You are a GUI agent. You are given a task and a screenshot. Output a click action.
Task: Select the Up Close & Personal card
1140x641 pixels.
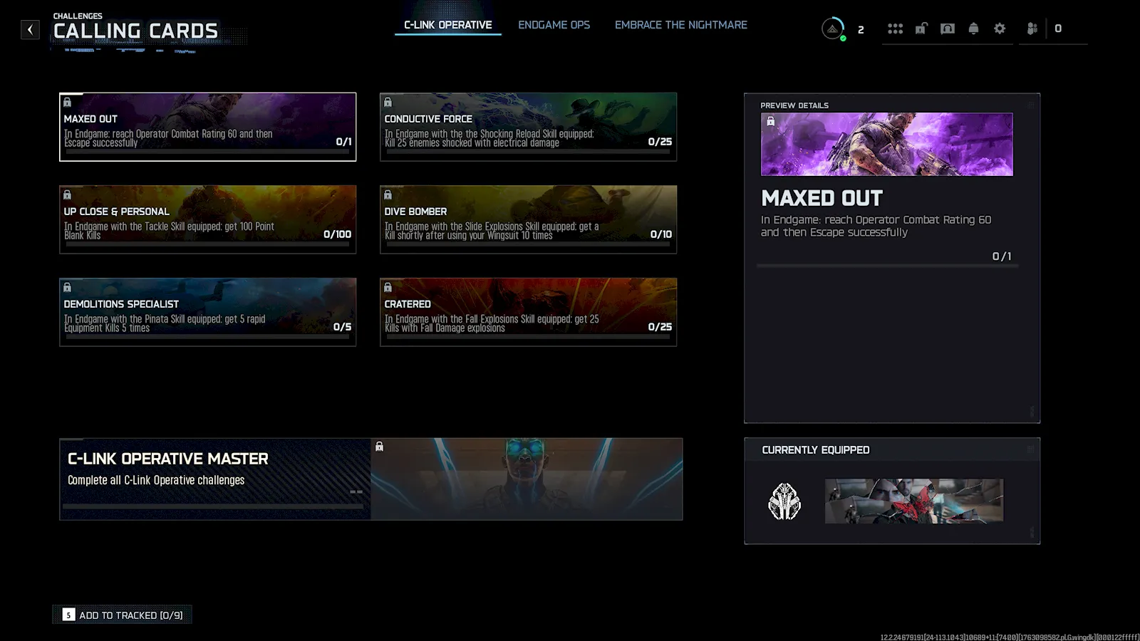[207, 219]
